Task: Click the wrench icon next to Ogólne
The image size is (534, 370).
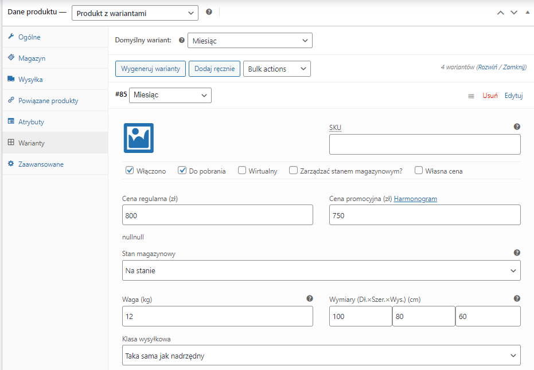Action: pyautogui.click(x=11, y=37)
